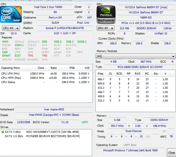Image resolution: width=176 pixels, height=157 pixels.
Task: Click the Clock column header in CPU table
Action: pos(37,68)
